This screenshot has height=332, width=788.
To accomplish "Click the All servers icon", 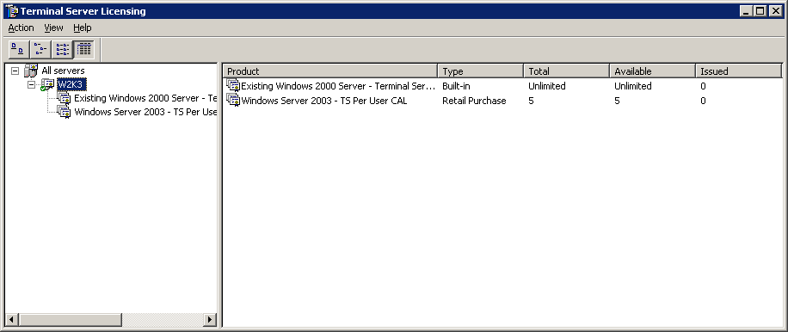I will click(x=31, y=71).
